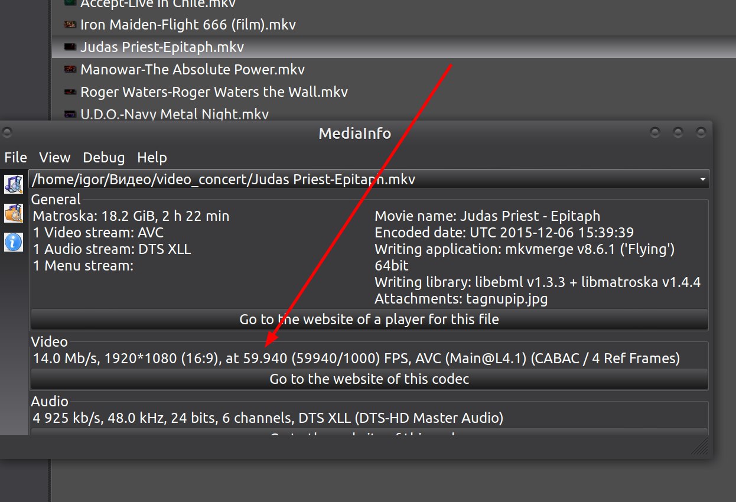Select Roger Waters the Wall.mkv file

(x=214, y=92)
